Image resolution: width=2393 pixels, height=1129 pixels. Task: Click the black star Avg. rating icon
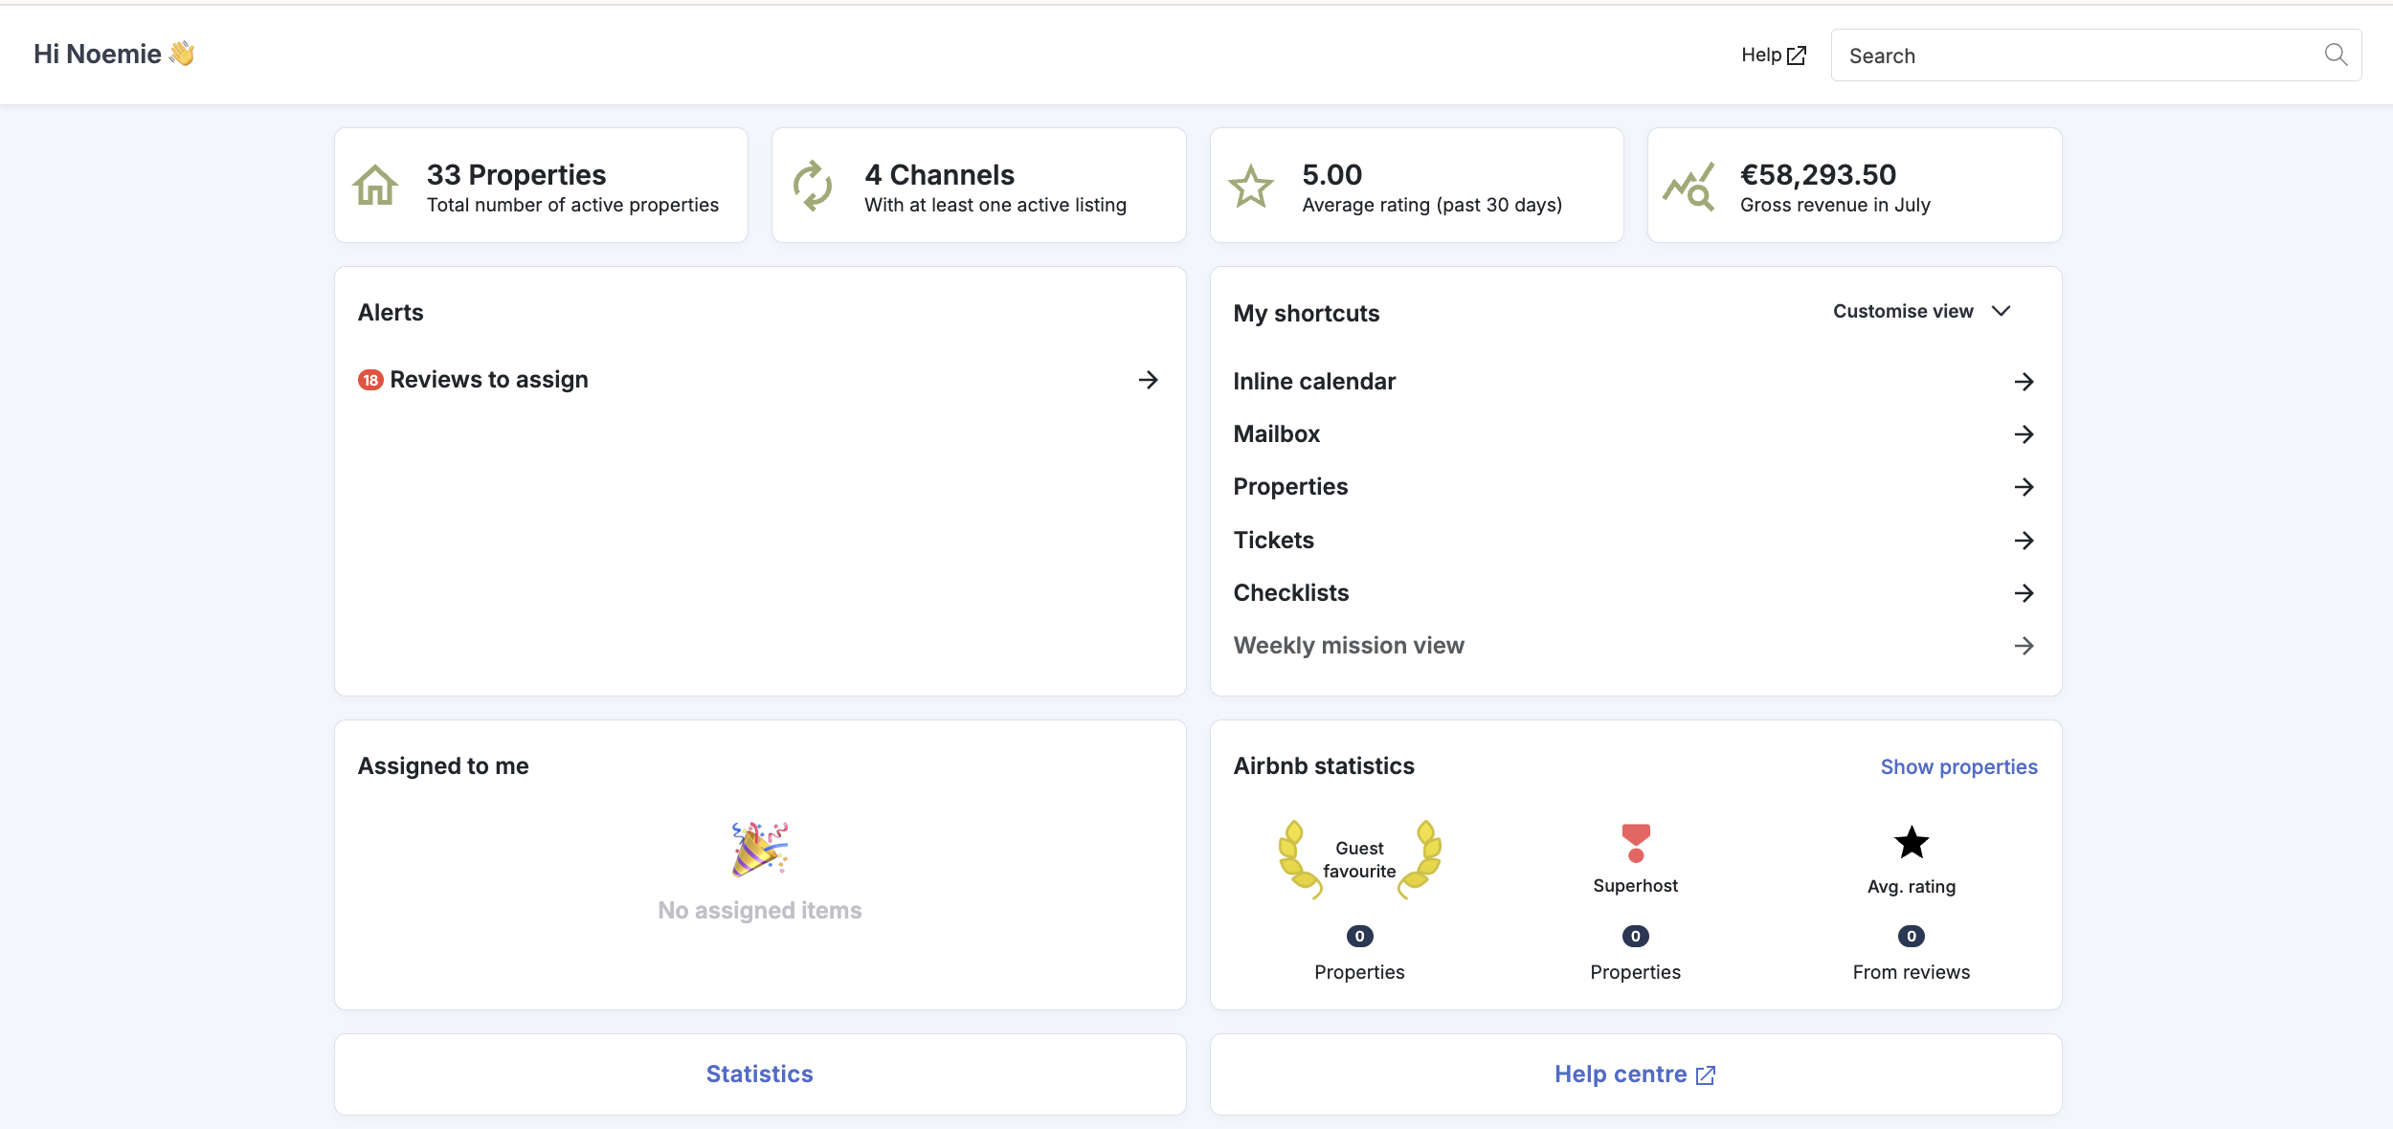point(1912,843)
